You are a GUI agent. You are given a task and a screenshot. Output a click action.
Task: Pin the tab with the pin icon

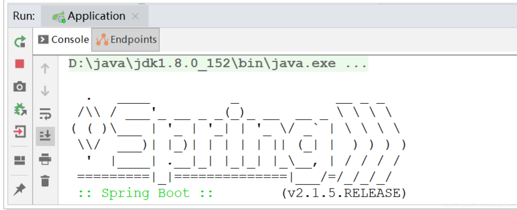[x=20, y=189]
